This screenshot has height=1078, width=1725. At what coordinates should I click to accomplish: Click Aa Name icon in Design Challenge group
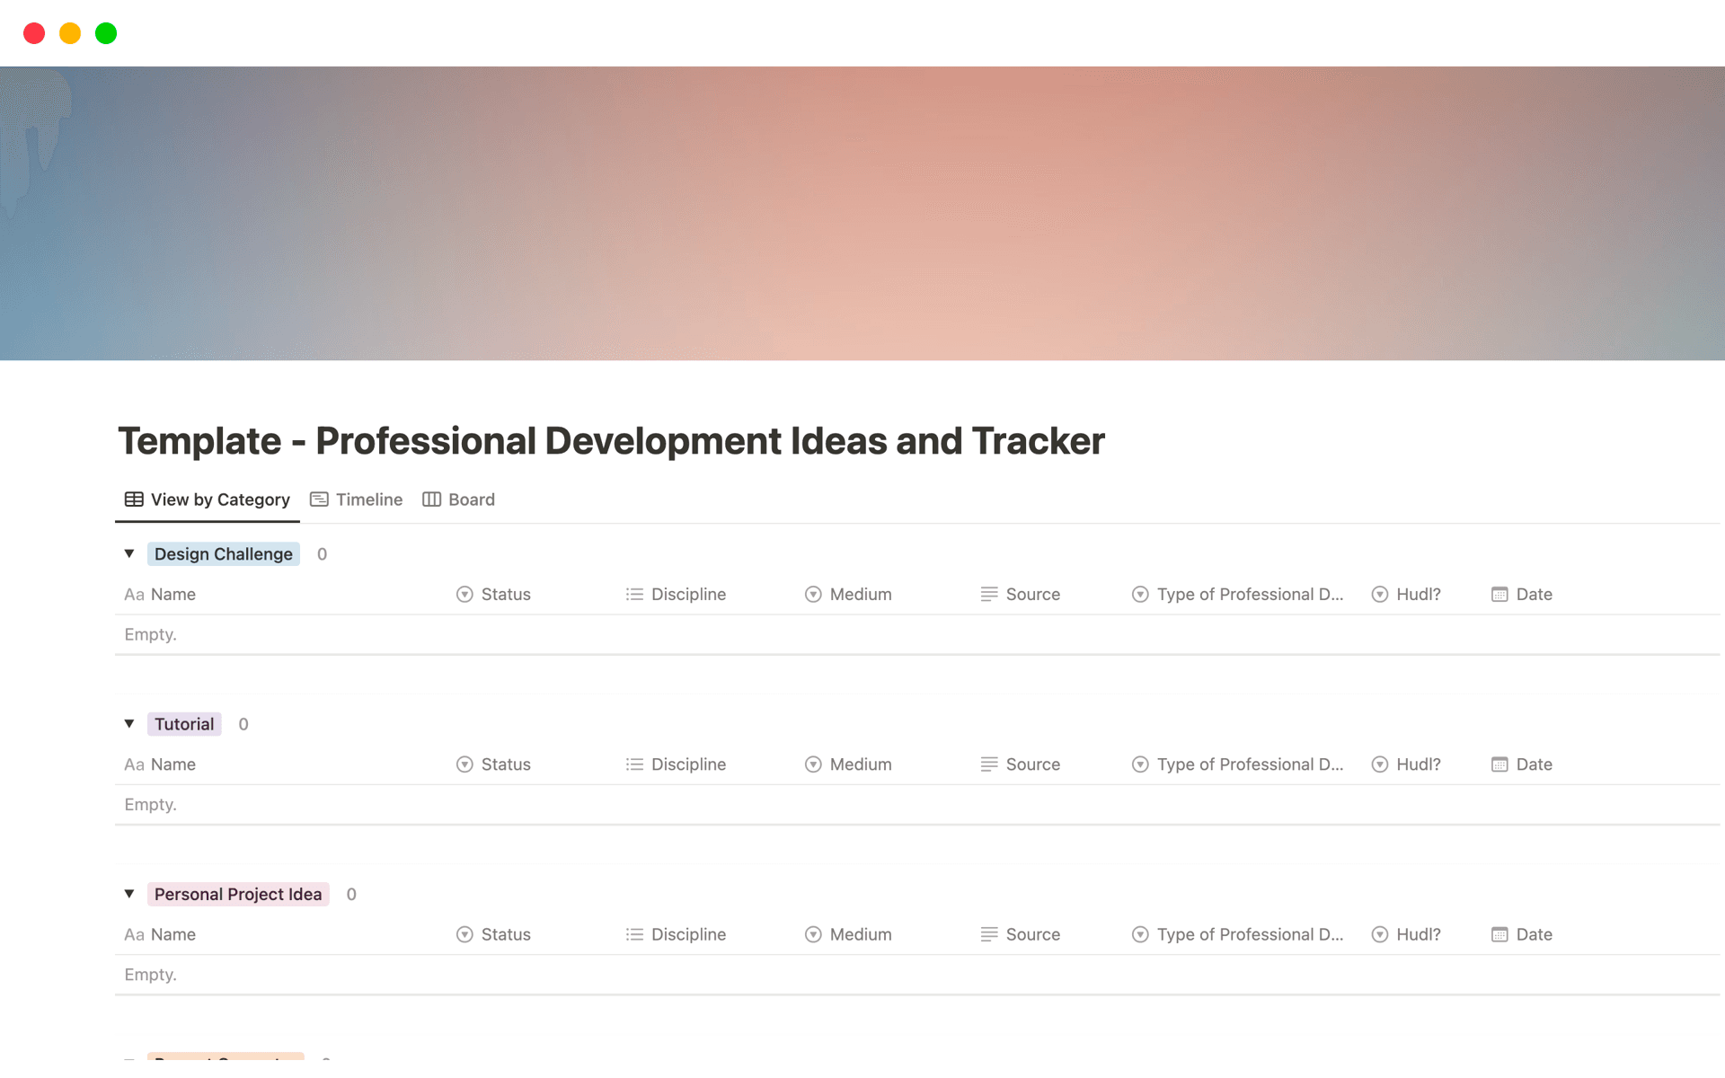[134, 595]
